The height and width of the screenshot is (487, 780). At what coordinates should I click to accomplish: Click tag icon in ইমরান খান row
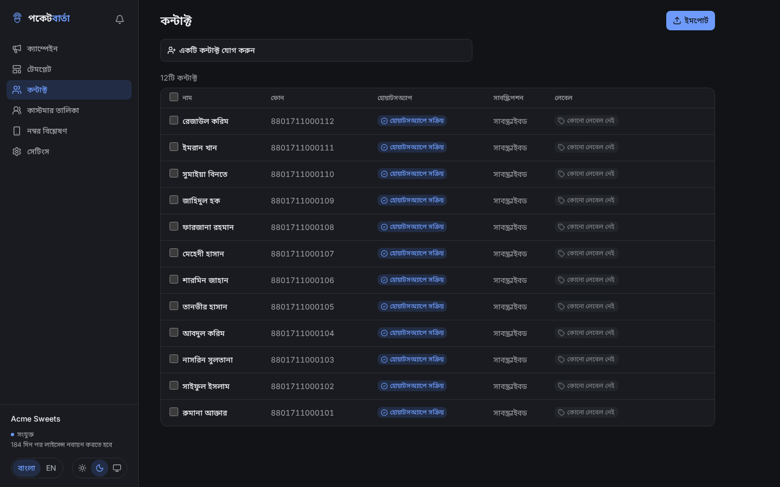(x=561, y=147)
